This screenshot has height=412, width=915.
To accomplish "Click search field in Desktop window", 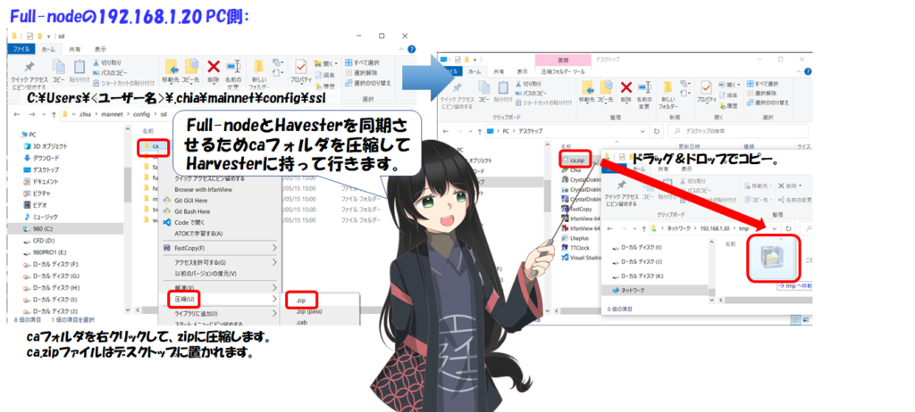I will tap(737, 131).
